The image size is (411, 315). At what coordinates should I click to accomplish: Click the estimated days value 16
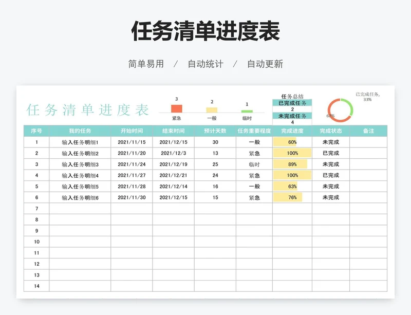point(215,187)
